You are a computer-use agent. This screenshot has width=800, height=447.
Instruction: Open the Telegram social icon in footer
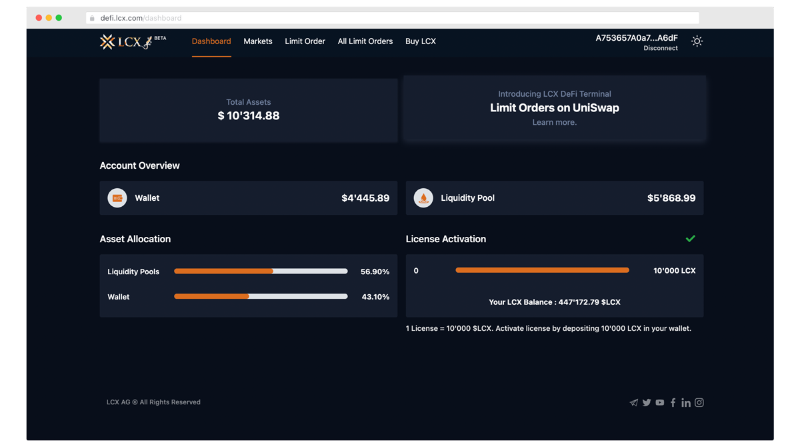633,403
